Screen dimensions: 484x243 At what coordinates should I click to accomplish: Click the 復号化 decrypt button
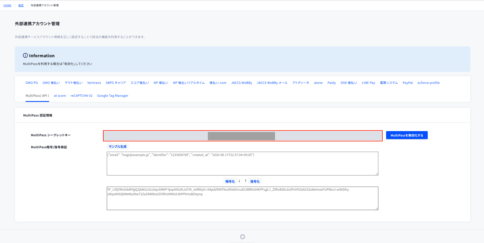coord(255,181)
